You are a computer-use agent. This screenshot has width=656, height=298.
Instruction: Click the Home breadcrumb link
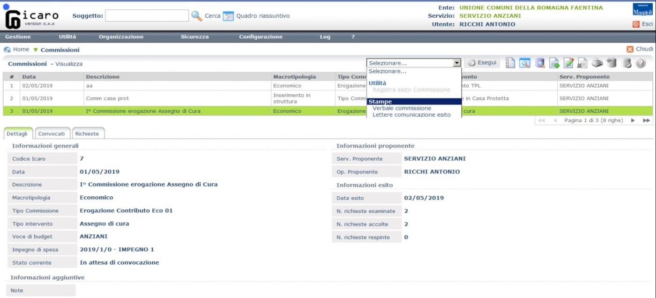tap(21, 49)
